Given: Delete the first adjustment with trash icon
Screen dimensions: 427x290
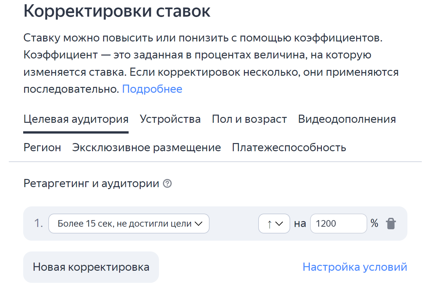Looking at the screenshot, I should (391, 224).
